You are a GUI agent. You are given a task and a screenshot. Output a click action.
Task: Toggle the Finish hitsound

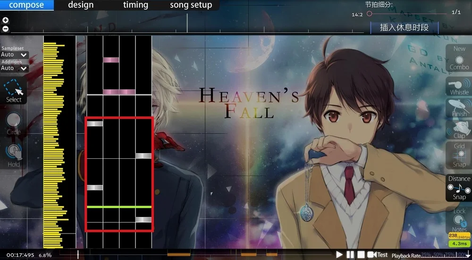point(459,108)
